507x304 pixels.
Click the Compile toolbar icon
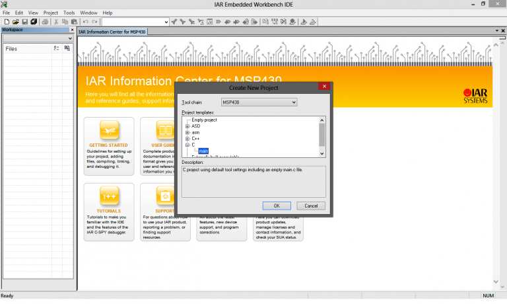(x=266, y=22)
